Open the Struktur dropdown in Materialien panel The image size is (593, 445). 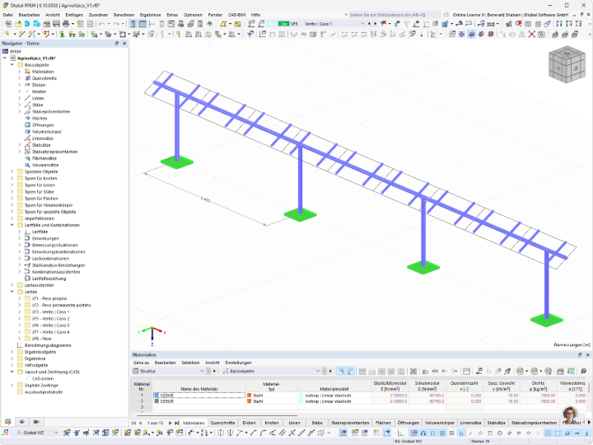[x=202, y=371]
